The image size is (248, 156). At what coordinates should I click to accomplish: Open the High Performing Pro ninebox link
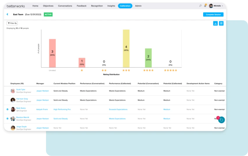tap(62, 109)
